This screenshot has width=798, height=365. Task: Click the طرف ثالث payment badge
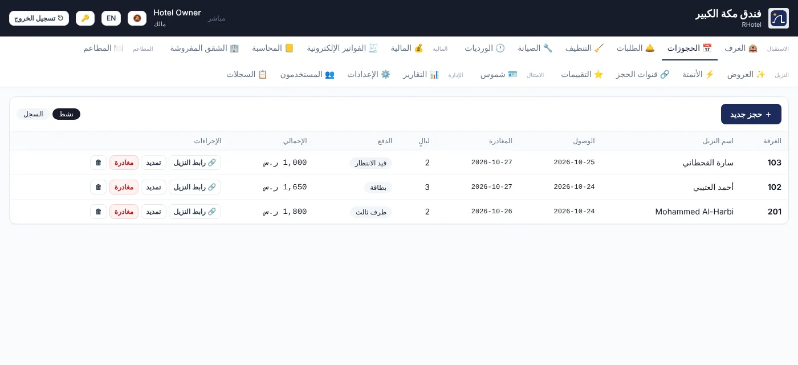tap(371, 212)
